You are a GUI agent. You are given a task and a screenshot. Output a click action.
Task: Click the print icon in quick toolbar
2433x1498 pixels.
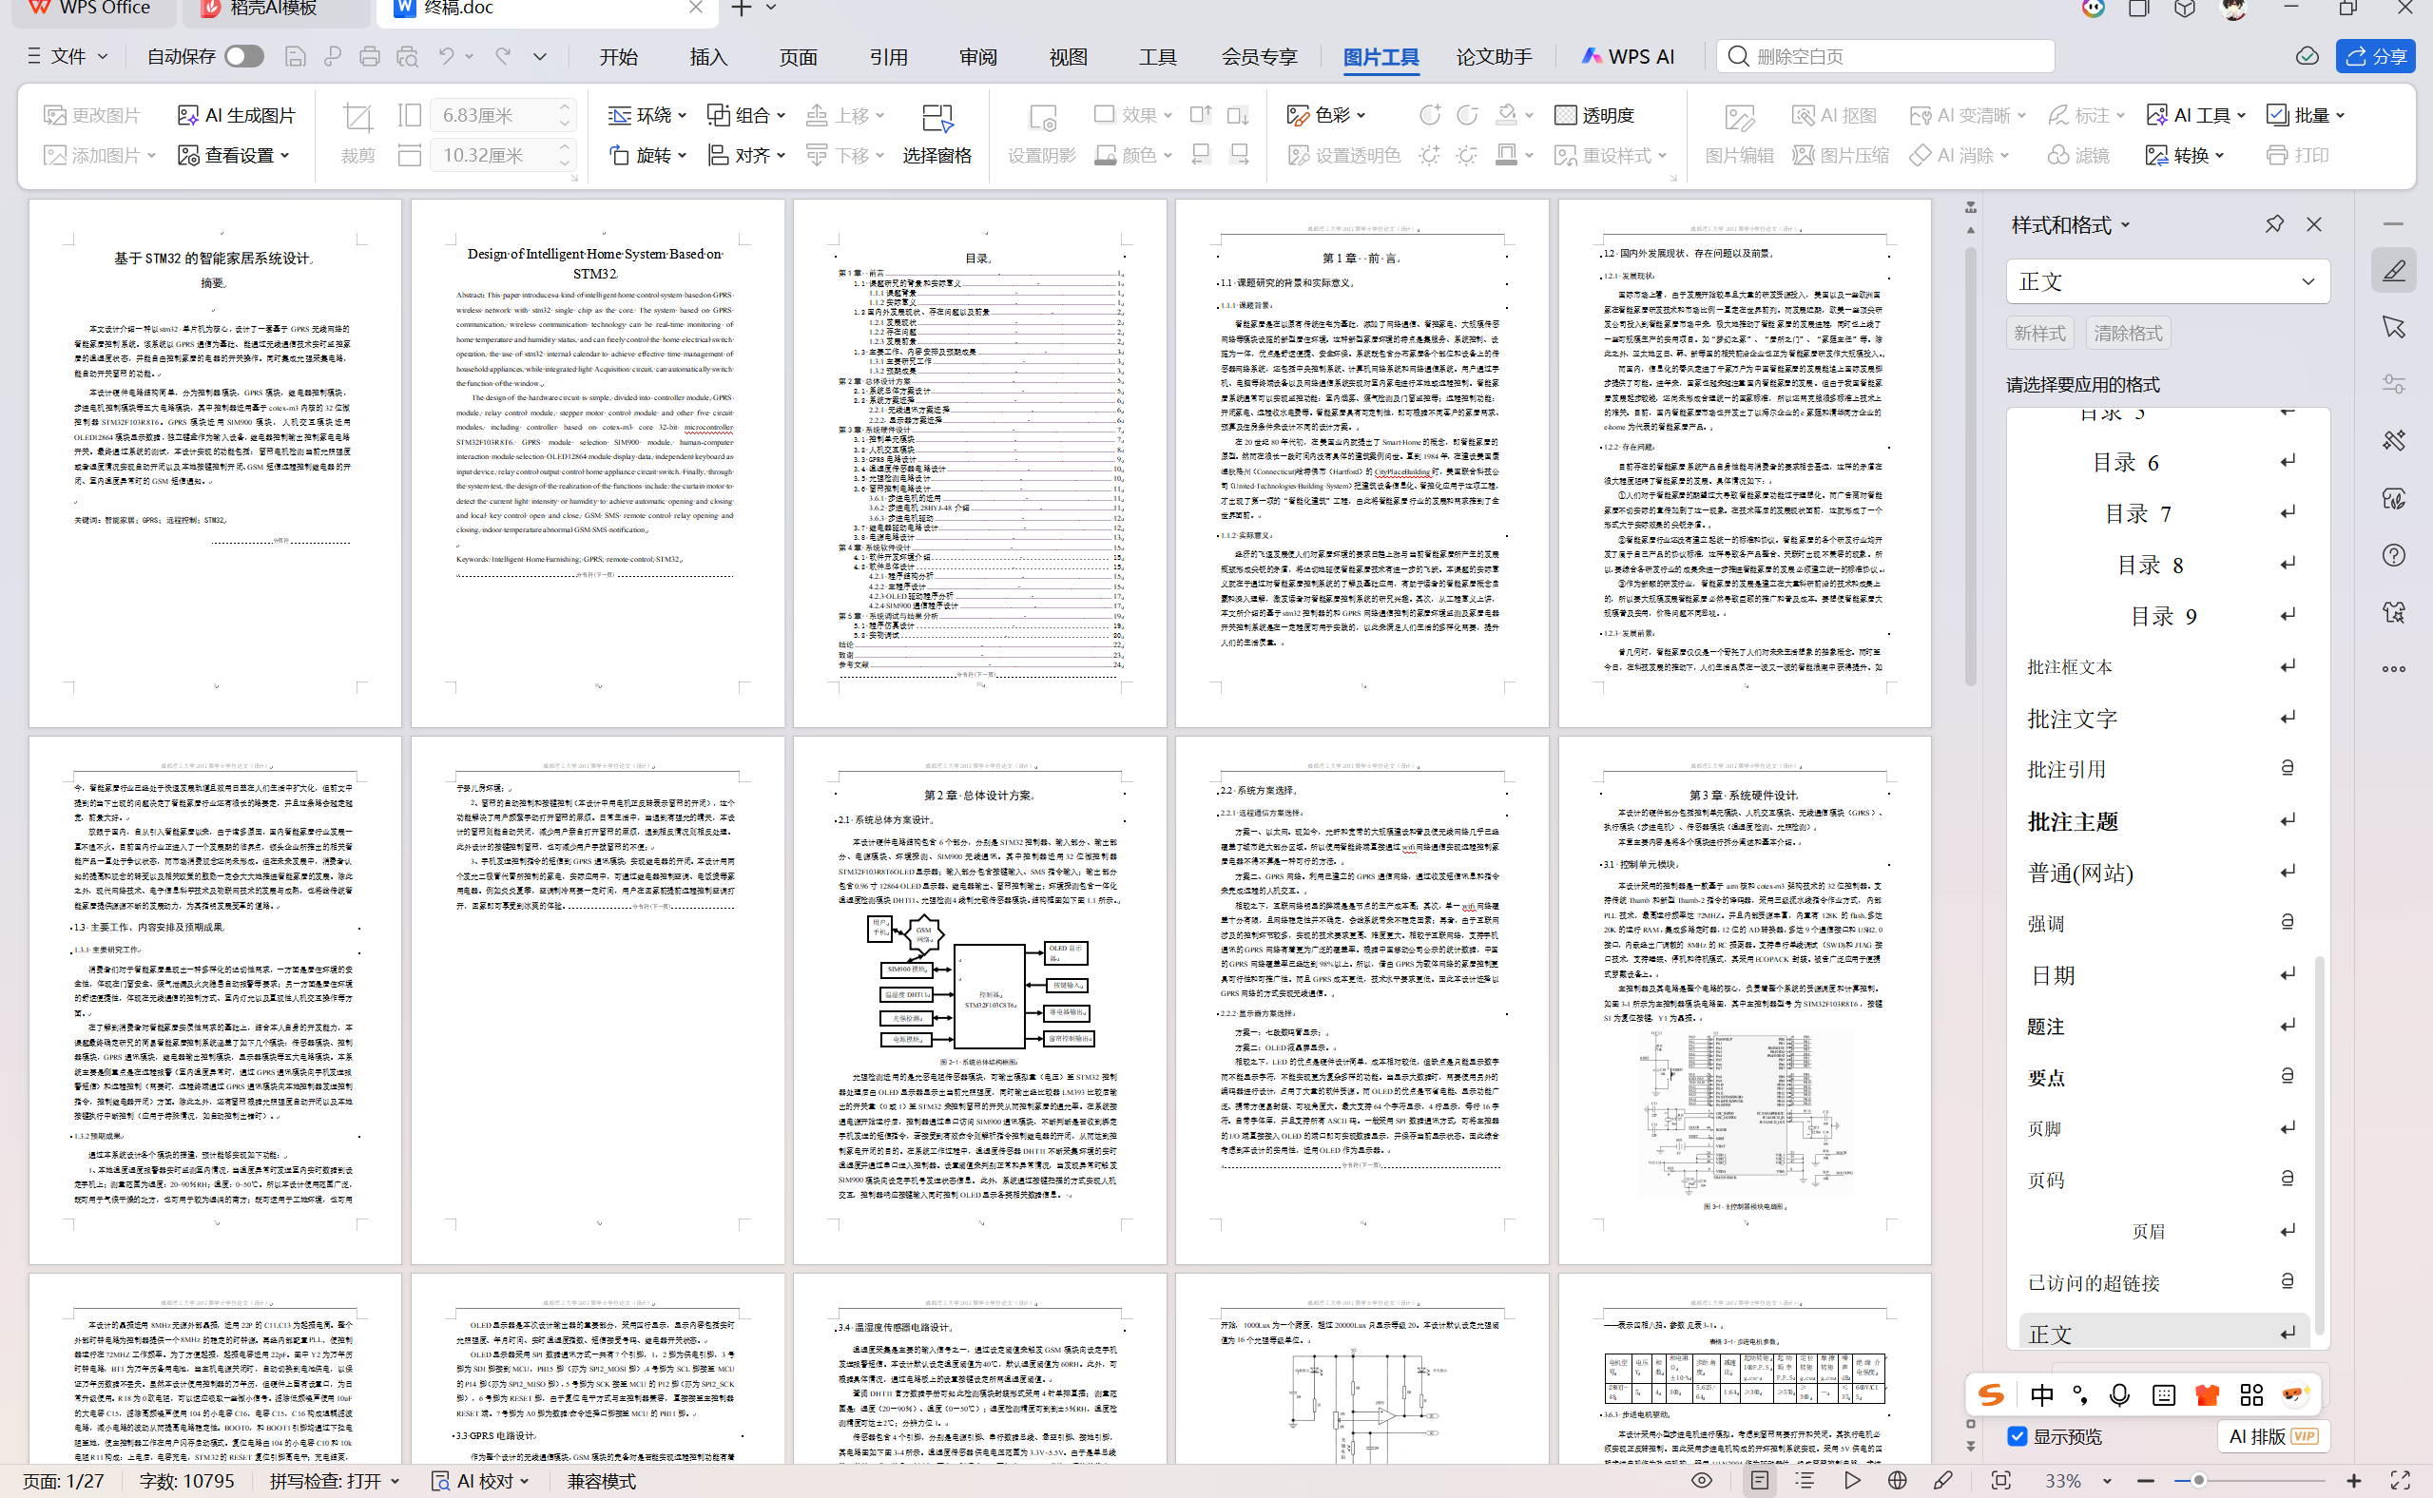pyautogui.click(x=370, y=56)
